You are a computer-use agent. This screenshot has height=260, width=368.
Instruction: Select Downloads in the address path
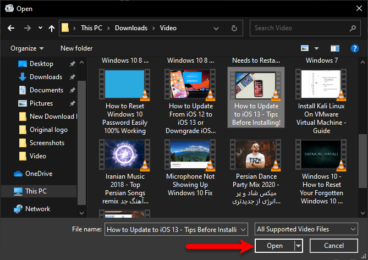point(131,28)
